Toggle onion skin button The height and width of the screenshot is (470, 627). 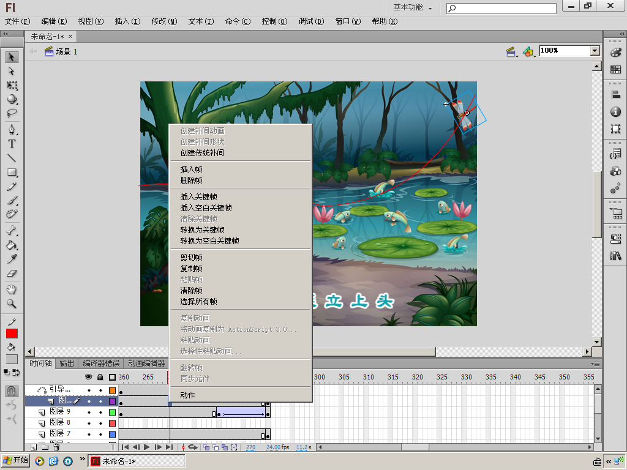click(x=206, y=447)
